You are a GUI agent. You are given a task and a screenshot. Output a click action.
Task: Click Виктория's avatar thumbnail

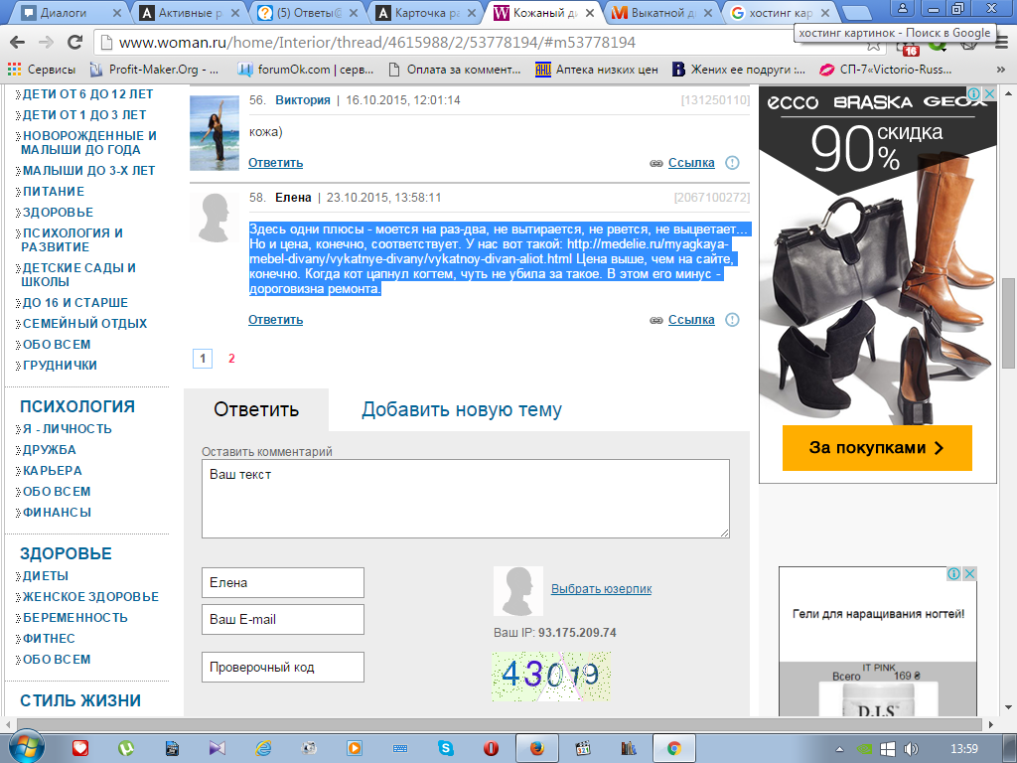coord(215,133)
